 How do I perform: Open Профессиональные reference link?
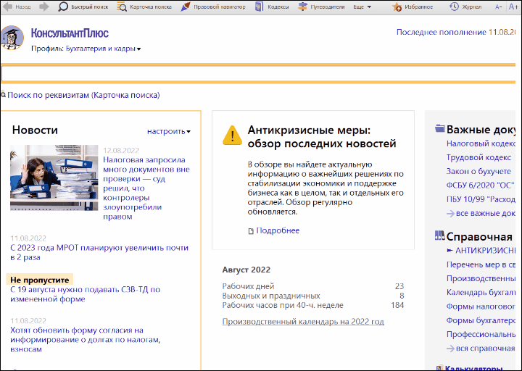tap(481, 334)
